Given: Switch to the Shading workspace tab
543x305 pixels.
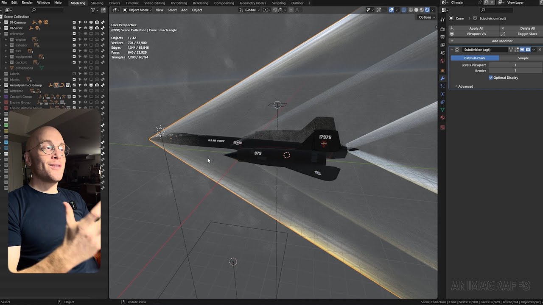Looking at the screenshot, I should 97,3.
